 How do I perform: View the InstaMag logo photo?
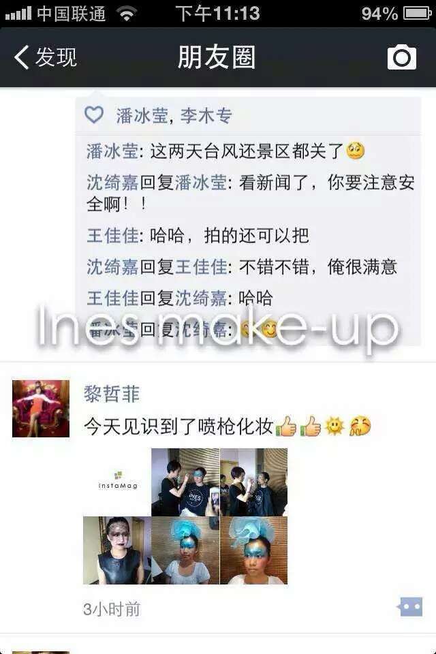pos(117,482)
